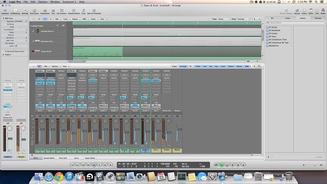The image size is (327, 184).
Task: Open the Hyper Editor tab
Action: pyautogui.click(x=90, y=158)
